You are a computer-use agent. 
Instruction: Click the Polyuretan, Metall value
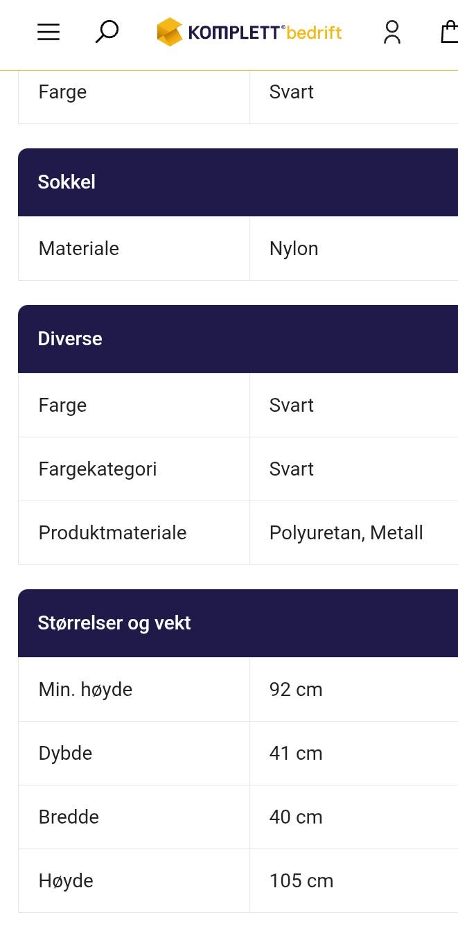point(346,533)
